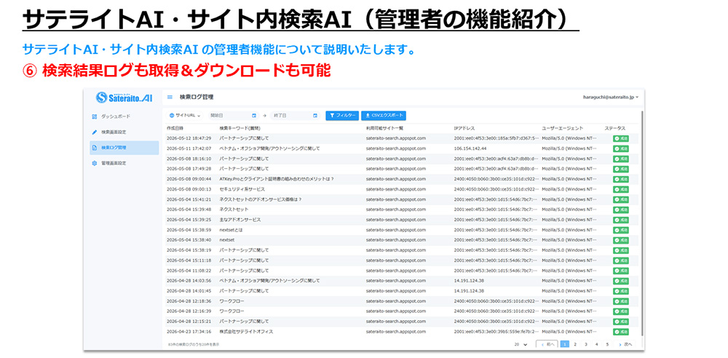
Task: Click keyword ネクストセット in the 15:39:48 row
Action: pos(234,210)
